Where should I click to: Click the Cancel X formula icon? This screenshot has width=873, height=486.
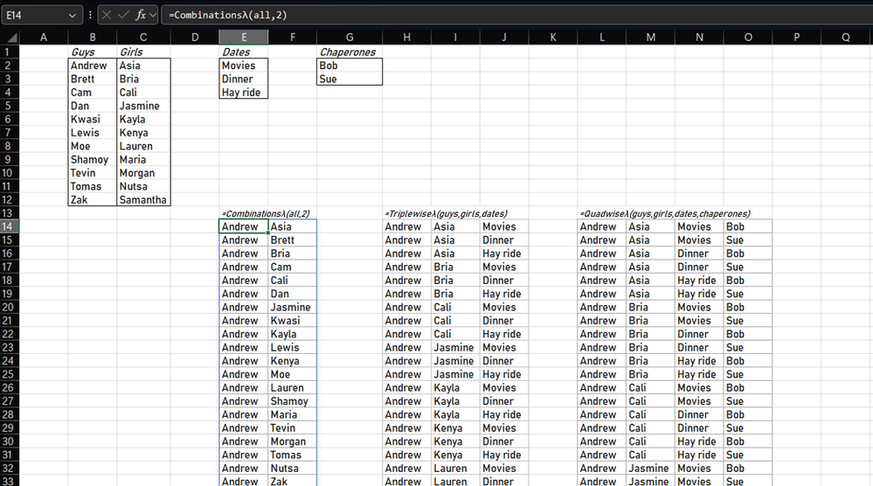(x=107, y=15)
